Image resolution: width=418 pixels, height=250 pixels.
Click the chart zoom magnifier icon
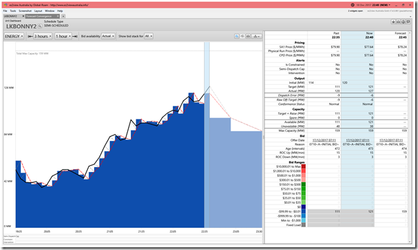(237, 36)
